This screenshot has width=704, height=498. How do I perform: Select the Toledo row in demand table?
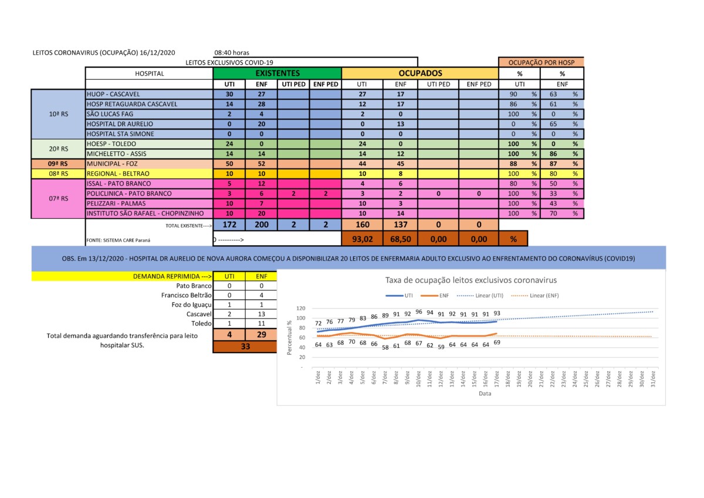tap(201, 323)
